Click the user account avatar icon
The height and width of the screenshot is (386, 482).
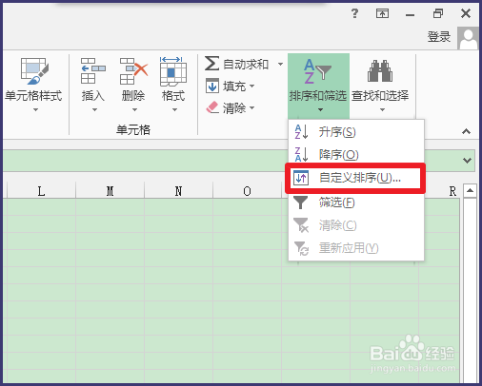(468, 38)
